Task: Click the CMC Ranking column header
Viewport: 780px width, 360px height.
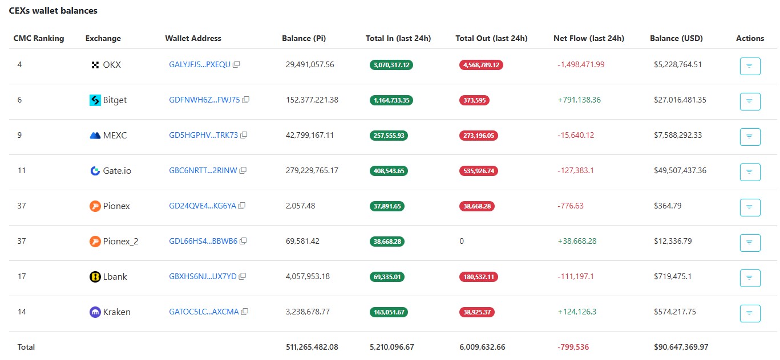Action: [38, 38]
